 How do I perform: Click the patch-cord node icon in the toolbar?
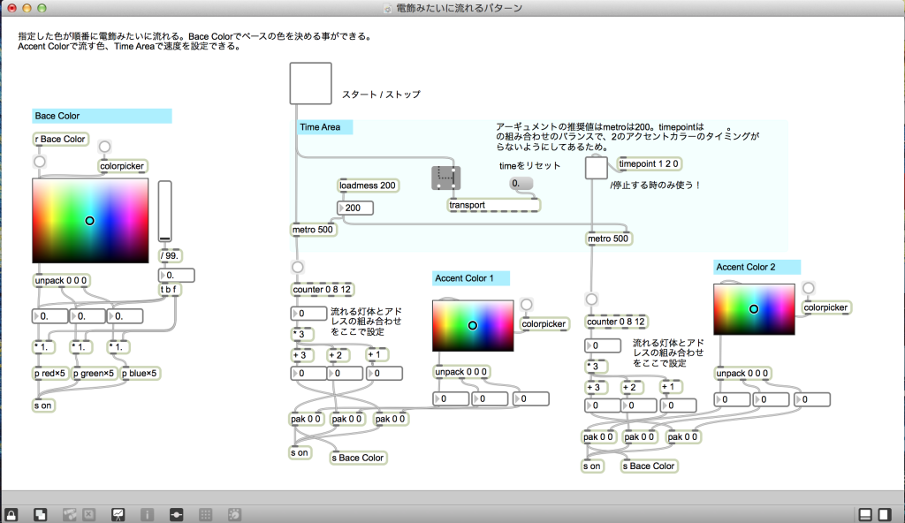coord(176,513)
